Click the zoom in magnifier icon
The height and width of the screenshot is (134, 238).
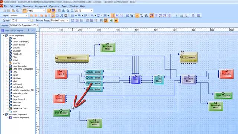pyautogui.click(x=64, y=11)
